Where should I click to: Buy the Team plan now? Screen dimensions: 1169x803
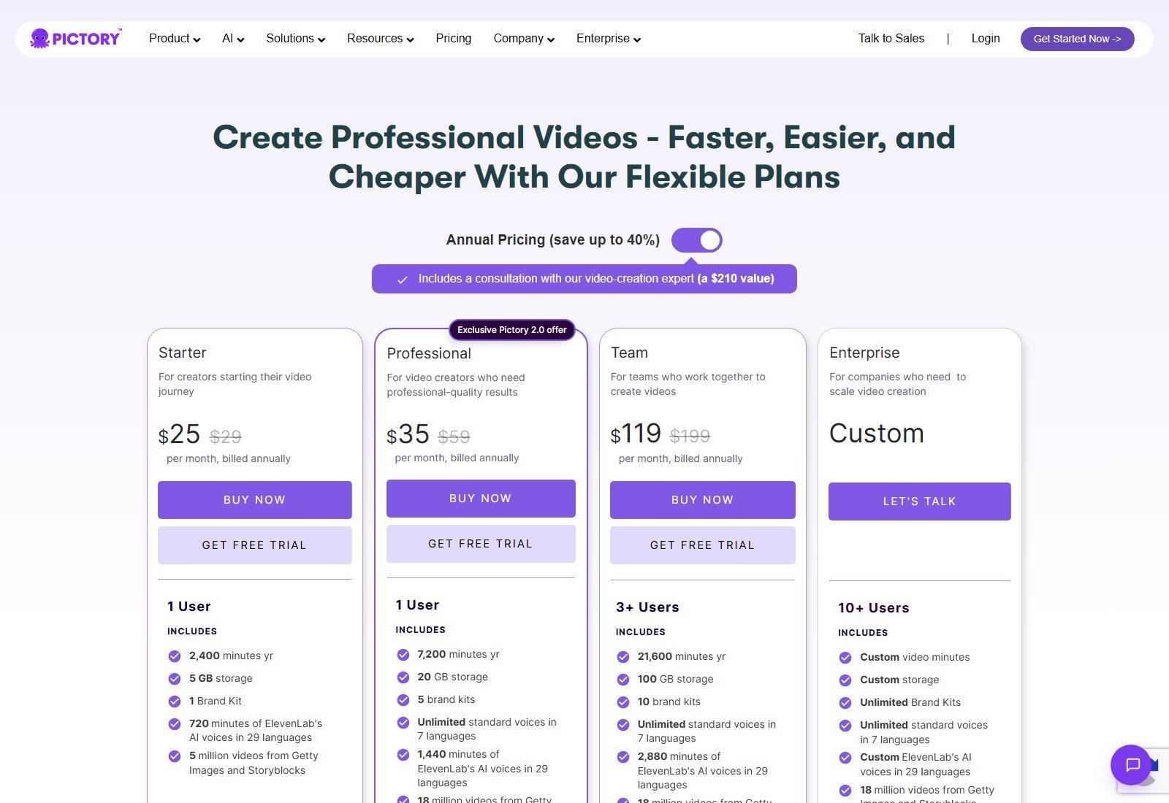(x=702, y=500)
